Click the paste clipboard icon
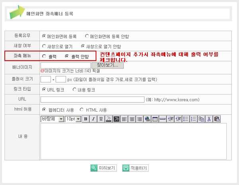 [217, 119]
